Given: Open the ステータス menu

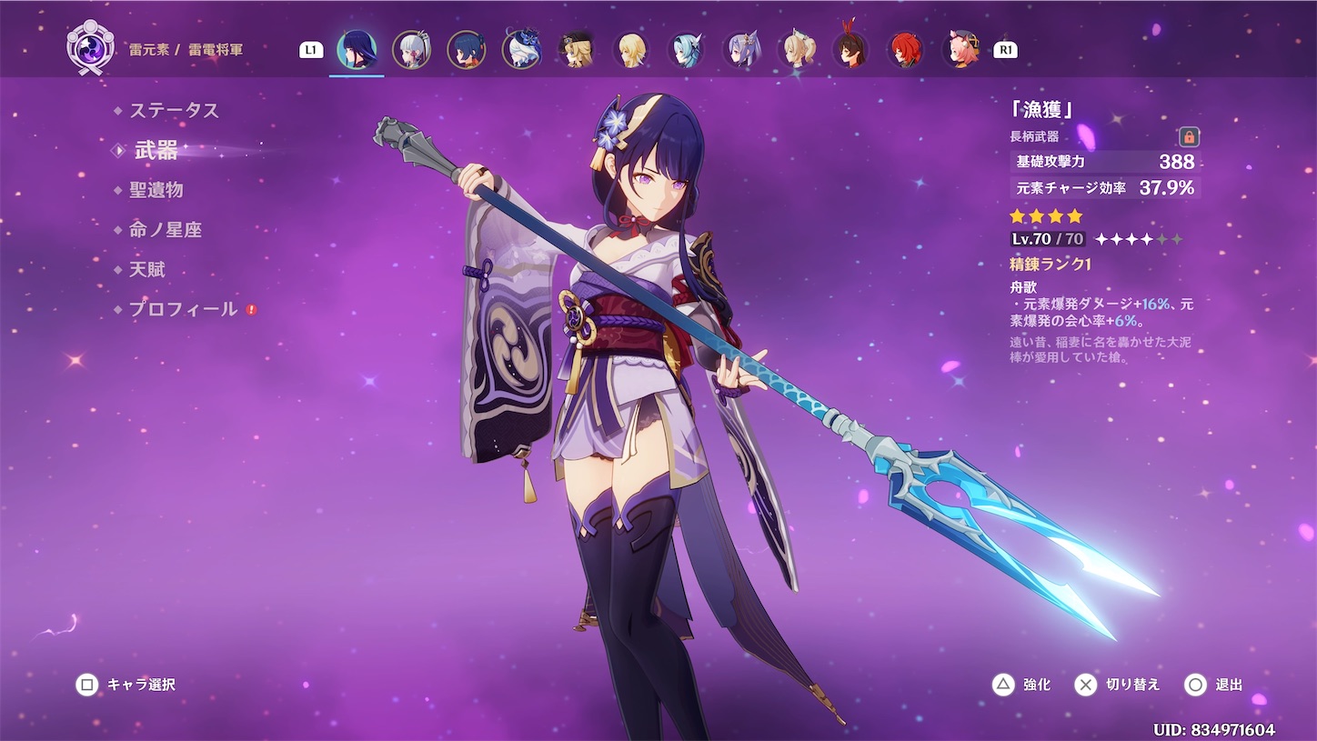Looking at the screenshot, I should [174, 111].
